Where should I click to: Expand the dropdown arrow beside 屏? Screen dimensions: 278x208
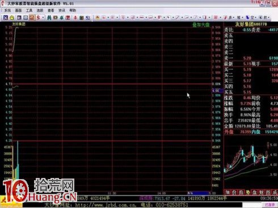point(243,18)
